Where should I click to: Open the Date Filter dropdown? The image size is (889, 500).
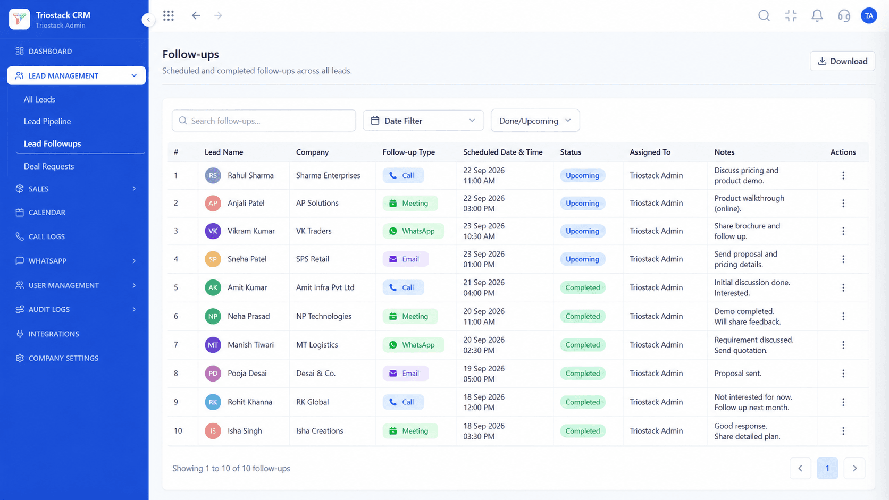[423, 121]
